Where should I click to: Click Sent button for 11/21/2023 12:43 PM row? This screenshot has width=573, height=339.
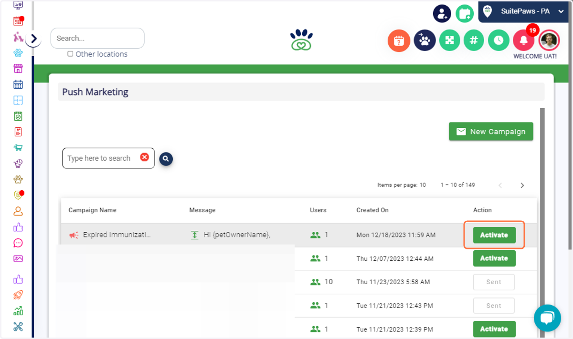[x=494, y=306]
